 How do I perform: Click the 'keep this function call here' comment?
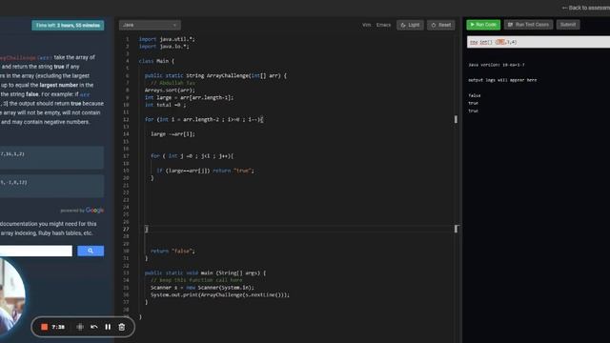[x=196, y=280]
